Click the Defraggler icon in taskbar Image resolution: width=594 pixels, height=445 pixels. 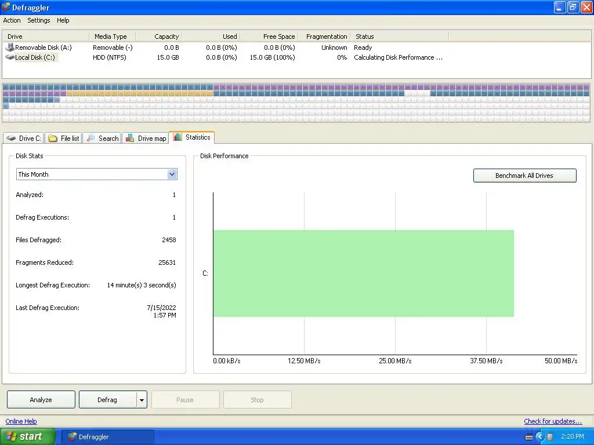(73, 437)
